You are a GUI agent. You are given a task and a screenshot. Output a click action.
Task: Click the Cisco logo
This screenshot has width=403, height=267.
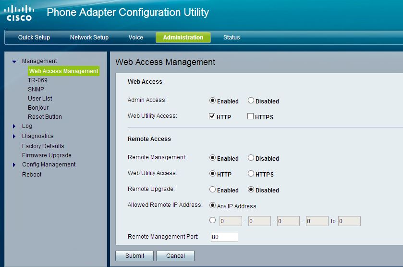click(19, 13)
